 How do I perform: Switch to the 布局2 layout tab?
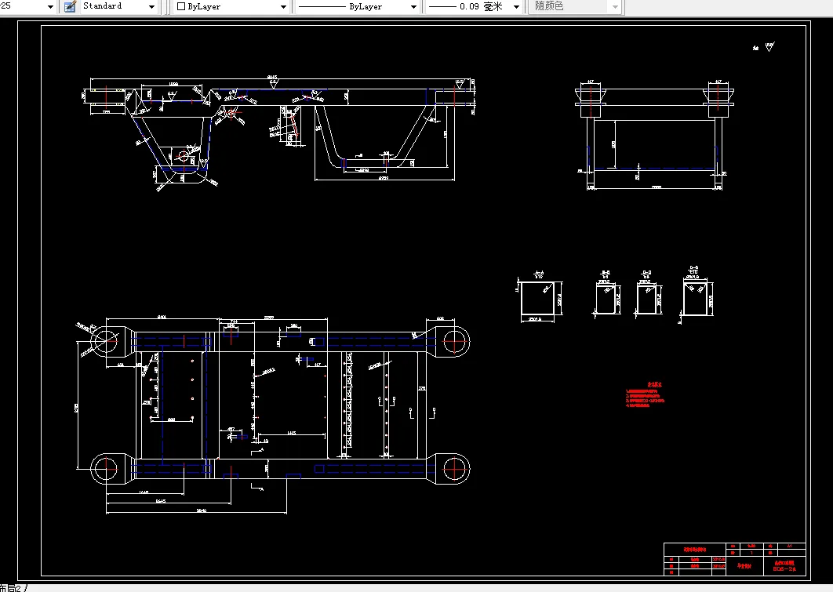(11, 588)
